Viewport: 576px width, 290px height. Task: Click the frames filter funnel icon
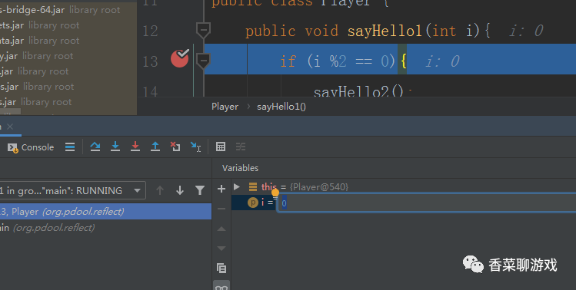pos(200,190)
